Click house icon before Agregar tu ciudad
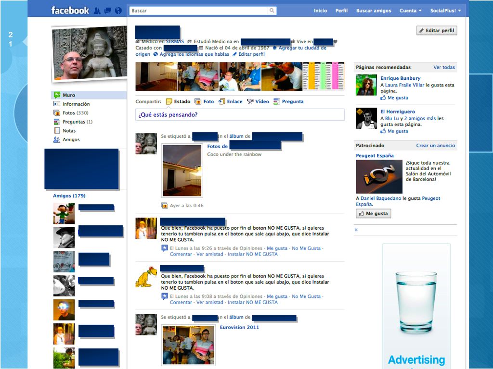The image size is (493, 369). [274, 48]
